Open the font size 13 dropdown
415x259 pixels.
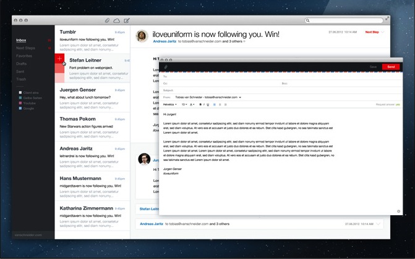[x=184, y=105]
